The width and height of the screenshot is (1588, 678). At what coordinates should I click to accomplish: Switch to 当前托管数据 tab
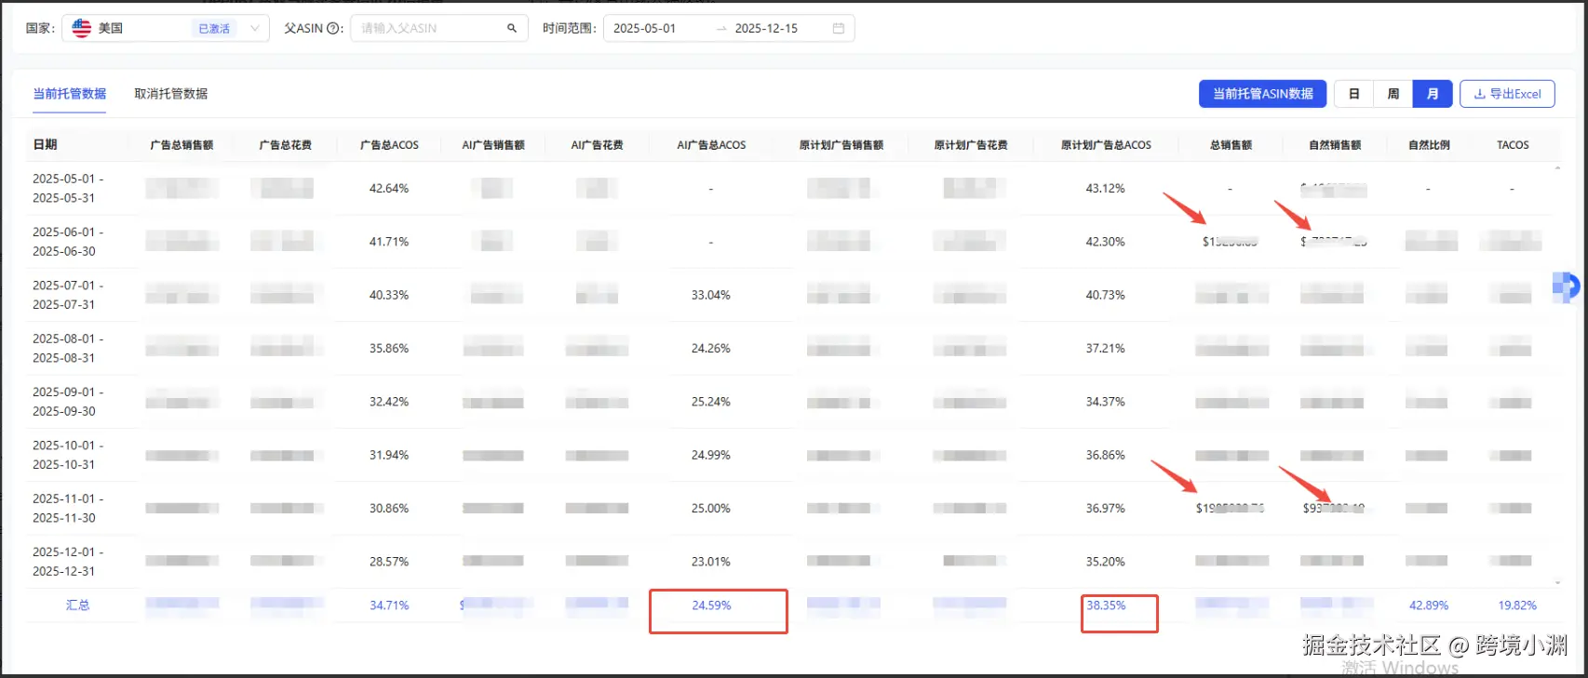point(70,93)
